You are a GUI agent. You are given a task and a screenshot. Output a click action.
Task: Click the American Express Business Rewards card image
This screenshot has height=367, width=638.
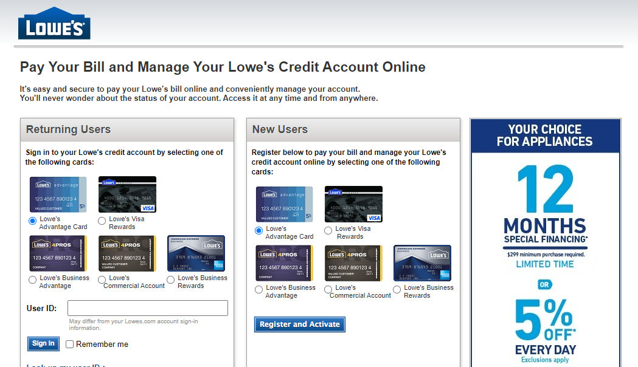(196, 253)
